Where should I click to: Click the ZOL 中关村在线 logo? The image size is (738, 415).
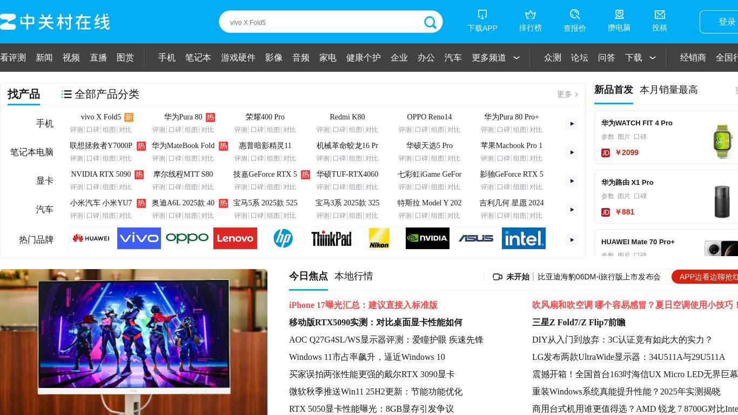[55, 22]
